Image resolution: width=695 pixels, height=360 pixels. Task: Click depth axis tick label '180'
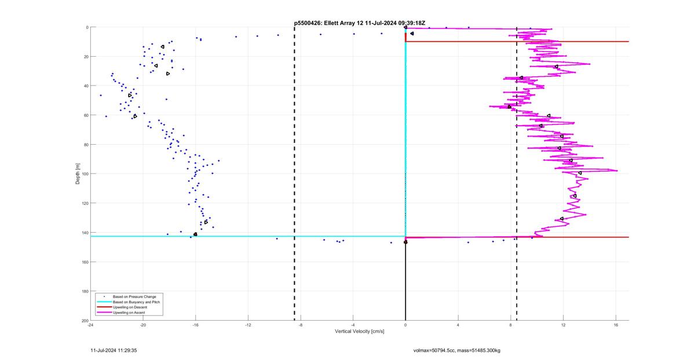tap(85, 291)
